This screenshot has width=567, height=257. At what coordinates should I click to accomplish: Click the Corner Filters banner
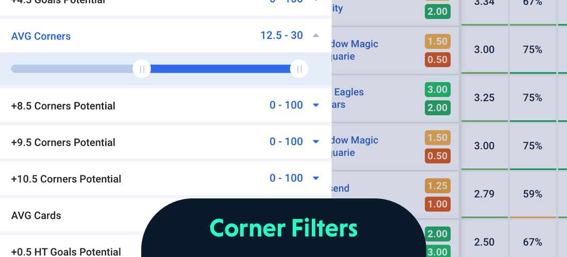(283, 228)
